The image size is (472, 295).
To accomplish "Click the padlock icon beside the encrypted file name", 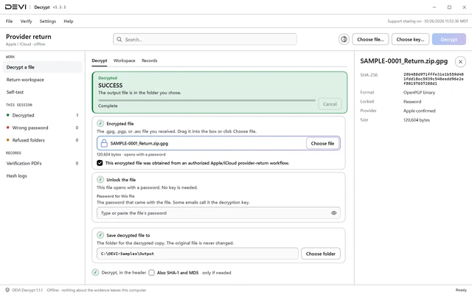I will coord(104,143).
